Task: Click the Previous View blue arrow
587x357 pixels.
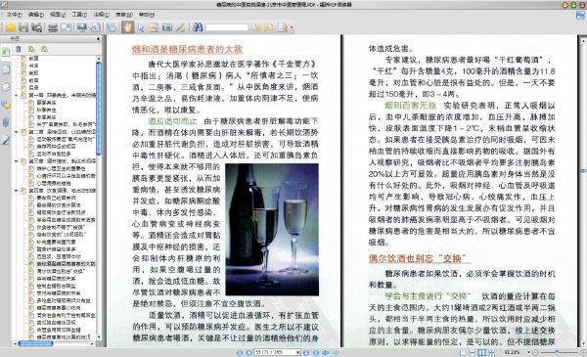Action: pyautogui.click(x=326, y=352)
